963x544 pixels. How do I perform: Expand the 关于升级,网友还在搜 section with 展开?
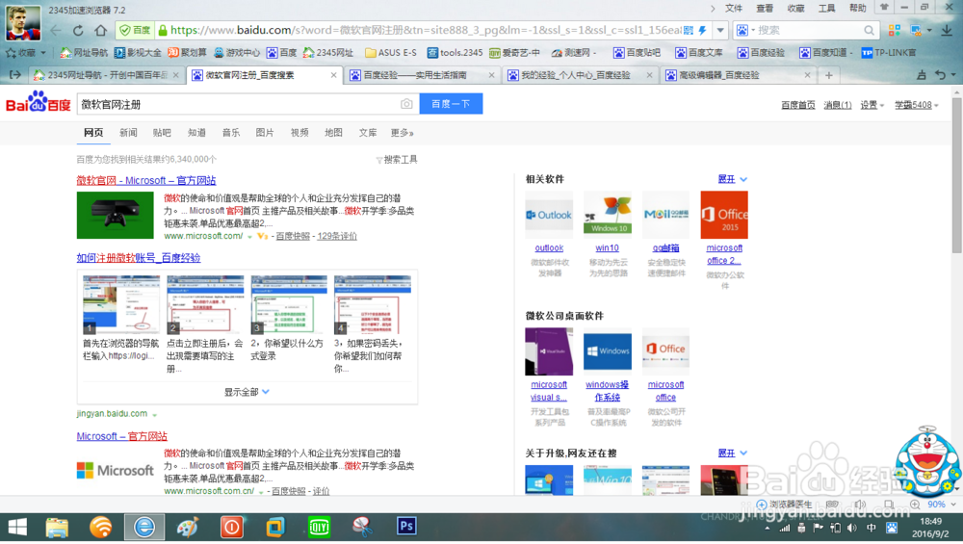(x=732, y=453)
